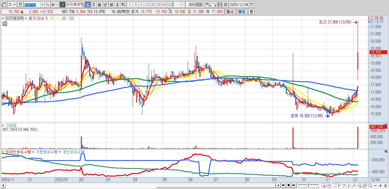Click the date field 2025/12/04
The height and width of the screenshot is (189, 389).
pyautogui.click(x=239, y=5)
